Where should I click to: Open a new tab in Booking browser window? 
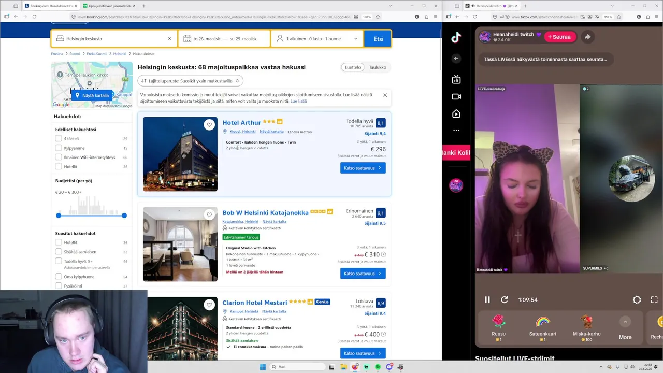(143, 6)
